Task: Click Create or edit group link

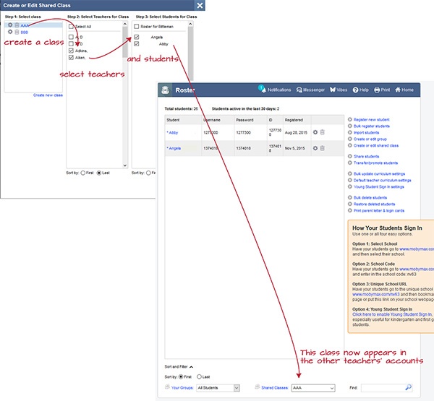Action: tap(370, 139)
